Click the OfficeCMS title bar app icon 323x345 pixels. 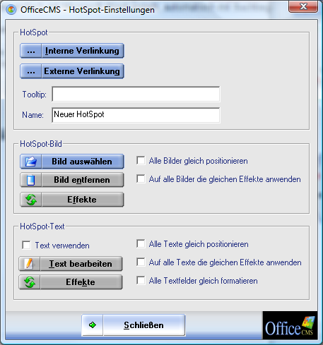click(x=11, y=10)
